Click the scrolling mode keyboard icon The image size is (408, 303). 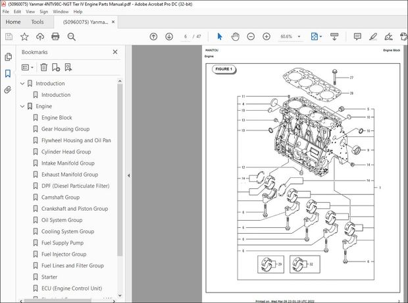(x=334, y=36)
